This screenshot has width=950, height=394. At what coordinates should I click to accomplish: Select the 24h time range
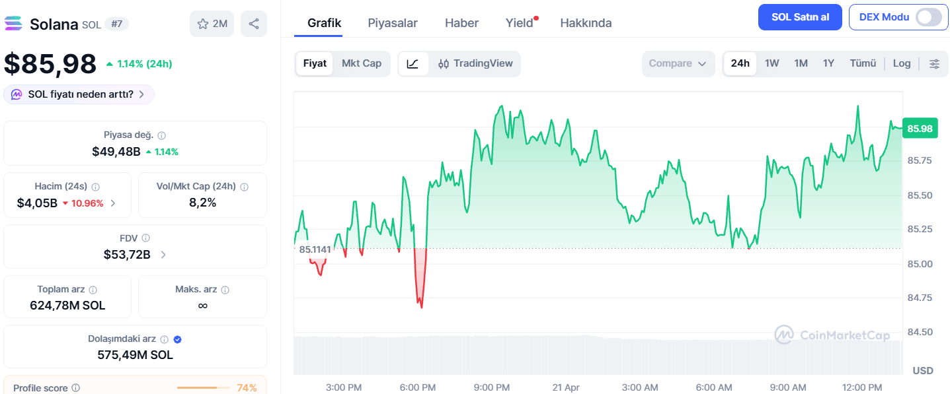pos(740,63)
